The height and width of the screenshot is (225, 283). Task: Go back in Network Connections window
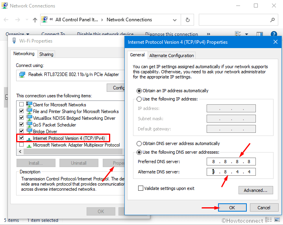(6, 20)
